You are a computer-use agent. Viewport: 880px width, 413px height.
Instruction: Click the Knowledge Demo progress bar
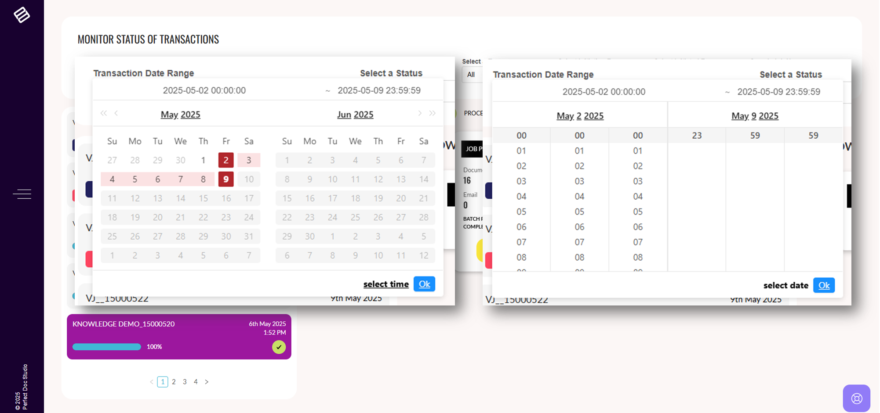106,347
